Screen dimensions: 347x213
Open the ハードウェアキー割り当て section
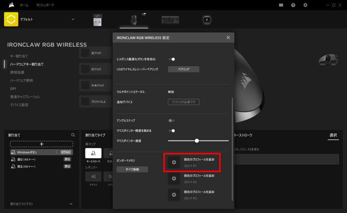(x=27, y=64)
